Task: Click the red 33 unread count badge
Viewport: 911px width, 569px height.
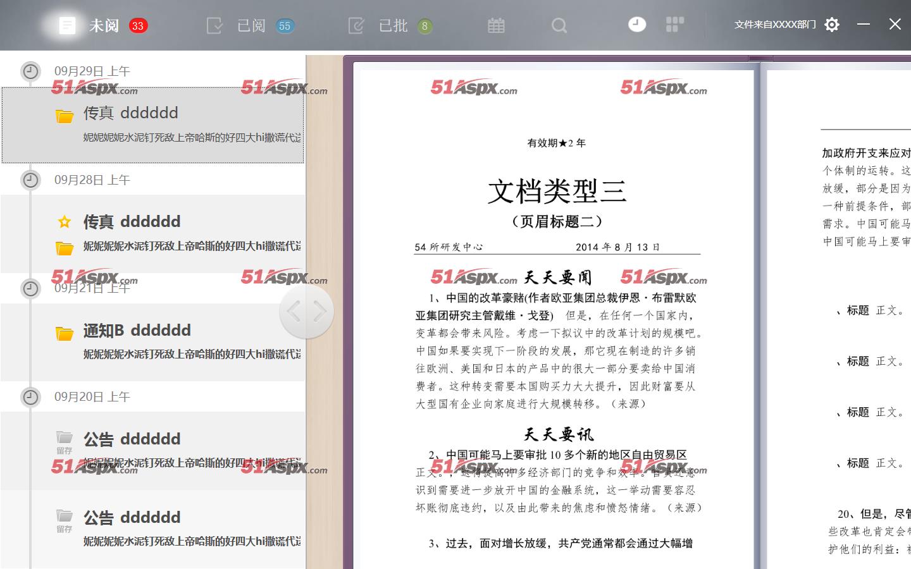Action: 138,26
